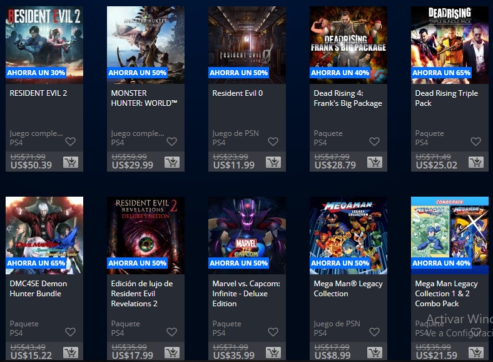Add Marvel vs. Capcom: Infinite to cart
The width and height of the screenshot is (493, 362).
[273, 353]
